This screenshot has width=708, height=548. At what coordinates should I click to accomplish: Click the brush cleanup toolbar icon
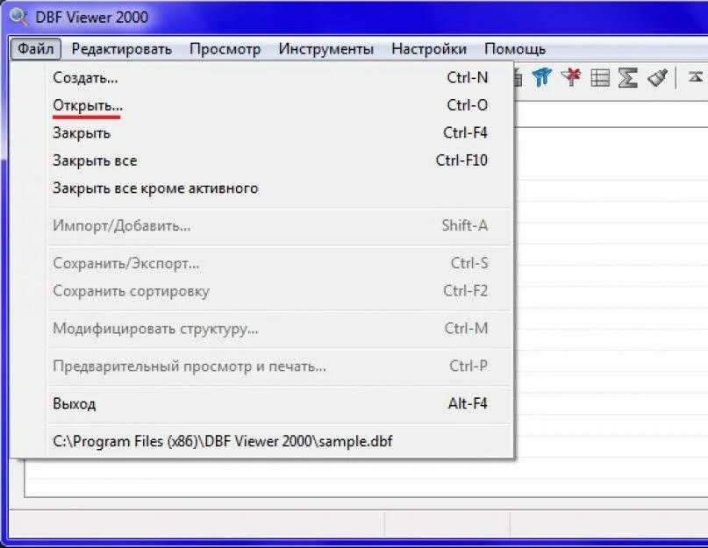(x=657, y=78)
